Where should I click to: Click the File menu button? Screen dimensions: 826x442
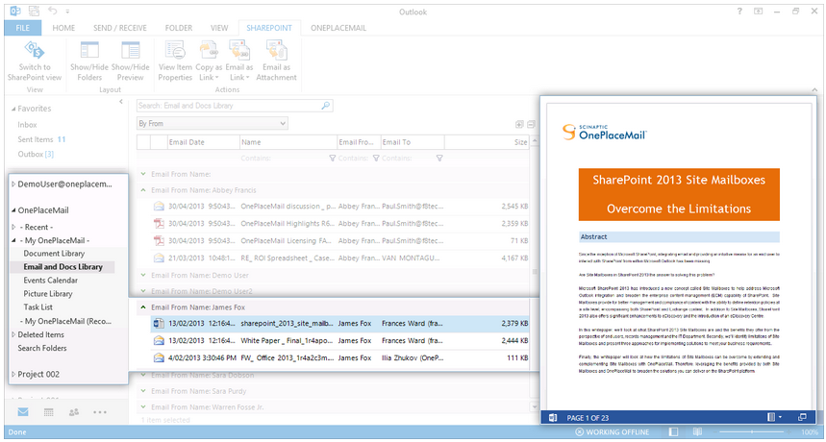[x=21, y=28]
